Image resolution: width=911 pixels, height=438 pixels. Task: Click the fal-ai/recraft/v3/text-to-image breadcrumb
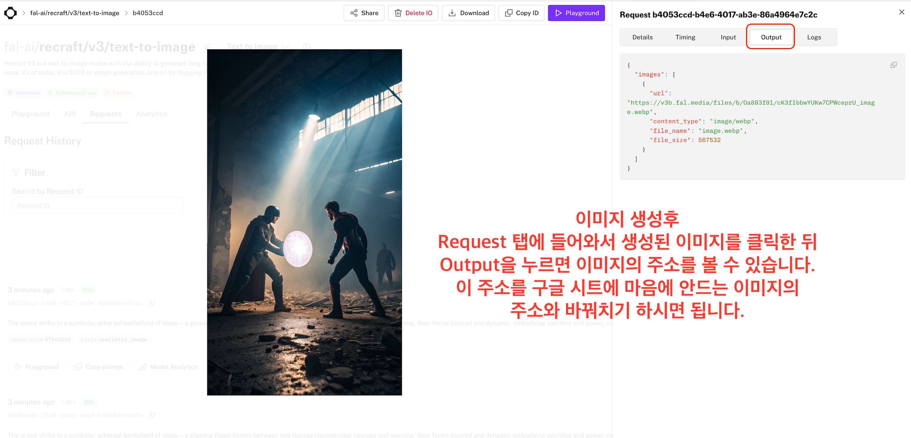[x=75, y=13]
